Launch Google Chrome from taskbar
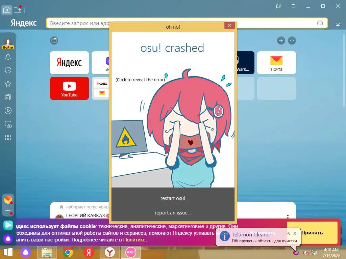346x259 pixels. 68,252
